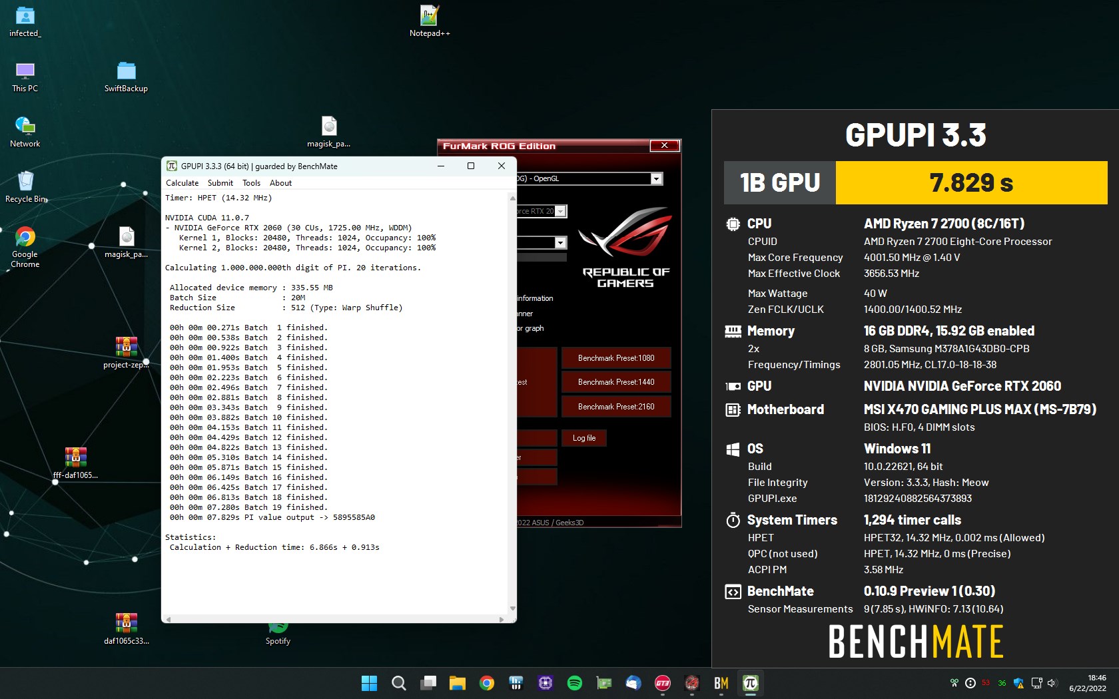The height and width of the screenshot is (699, 1119).
Task: Open Chrome from the taskbar
Action: click(x=487, y=683)
